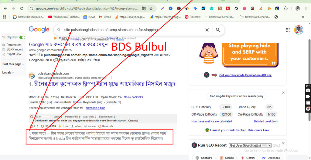Image resolution: width=311 pixels, height=160 pixels.
Task: Open Pinterest bookmark
Action: 193,17
